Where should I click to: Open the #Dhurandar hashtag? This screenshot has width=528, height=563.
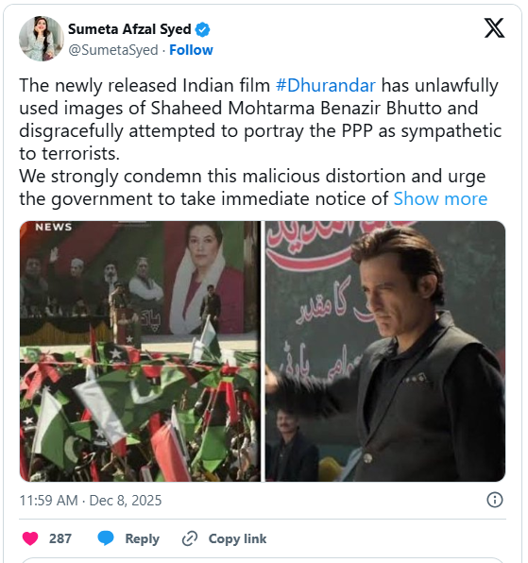click(x=326, y=85)
